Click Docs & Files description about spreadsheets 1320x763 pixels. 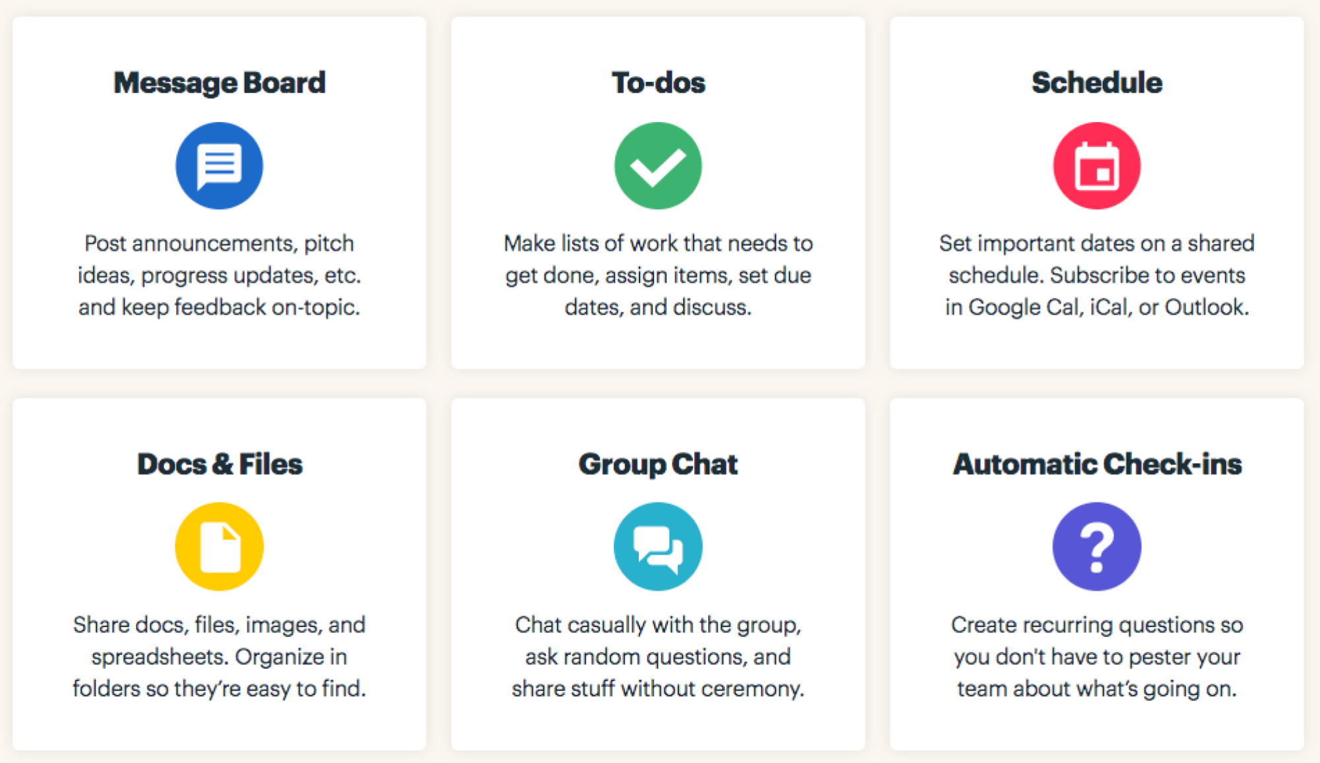[219, 656]
